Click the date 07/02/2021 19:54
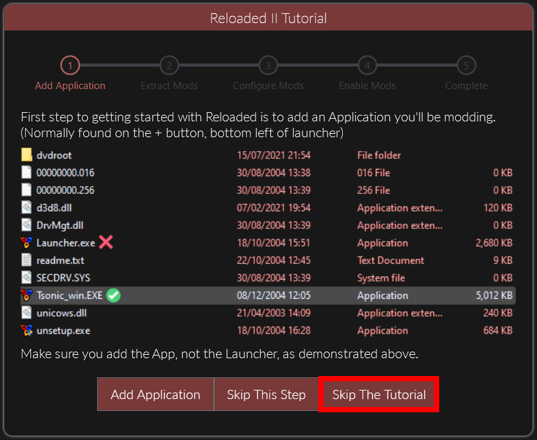Image resolution: width=537 pixels, height=440 pixels. [273, 208]
